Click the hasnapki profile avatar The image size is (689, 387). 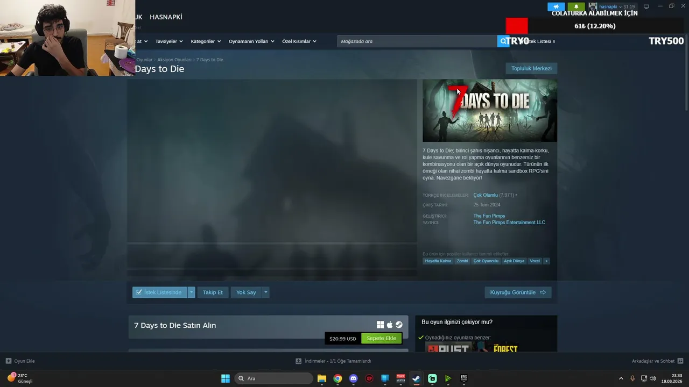coord(593,6)
